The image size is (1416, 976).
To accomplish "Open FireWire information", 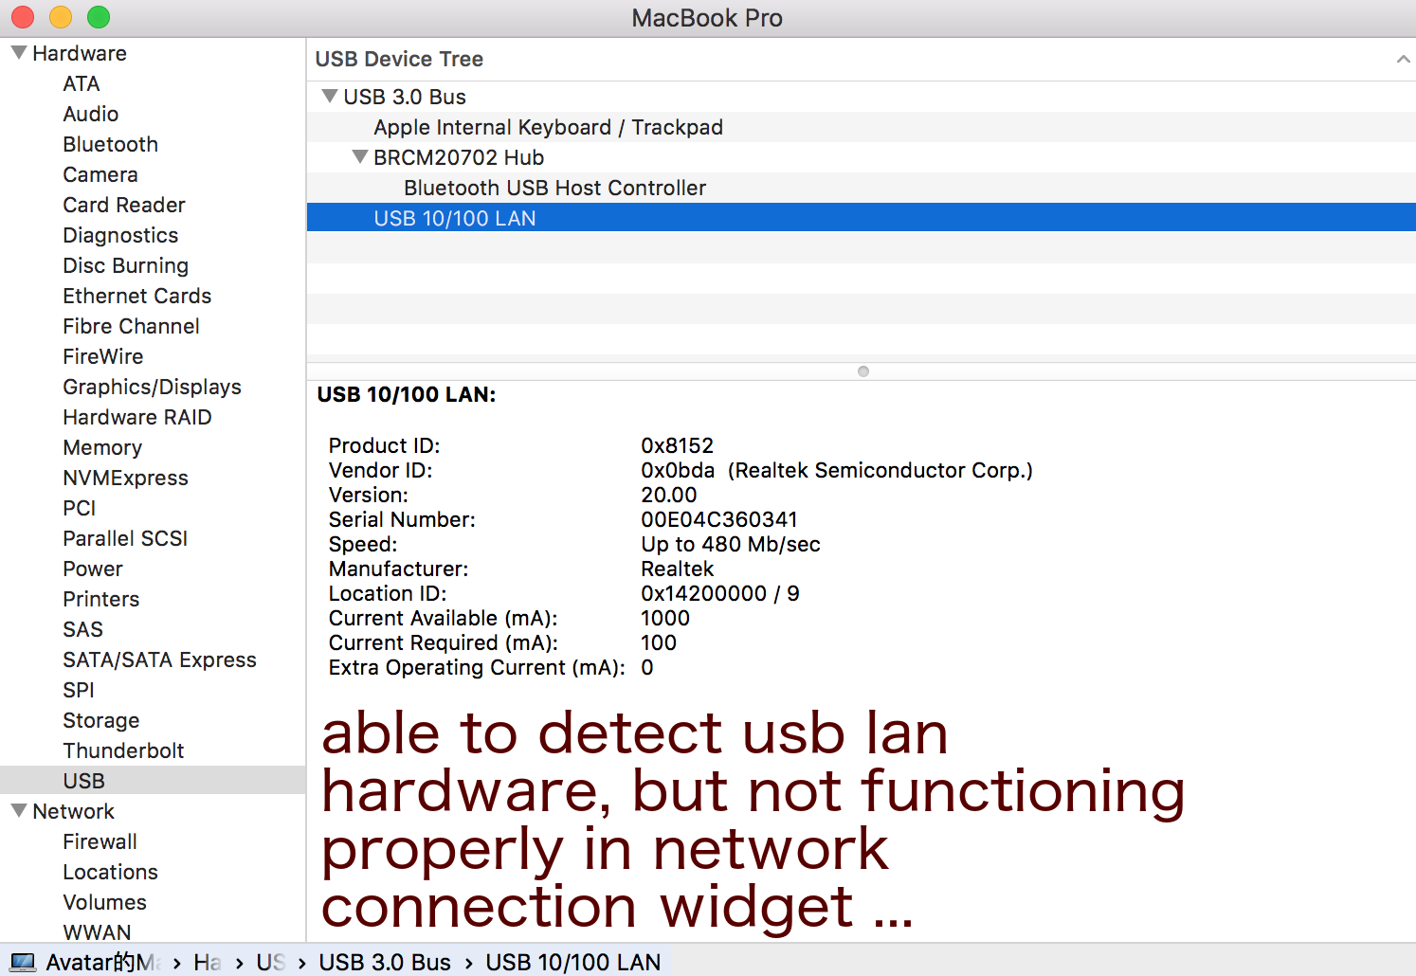I will [103, 356].
